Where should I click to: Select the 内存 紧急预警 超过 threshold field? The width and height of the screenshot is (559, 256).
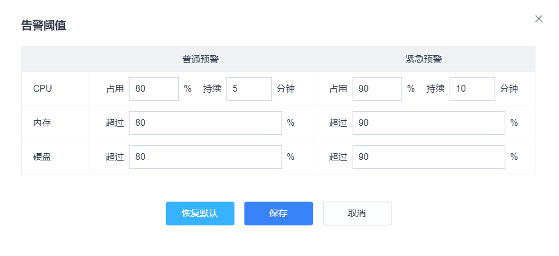[x=428, y=123]
